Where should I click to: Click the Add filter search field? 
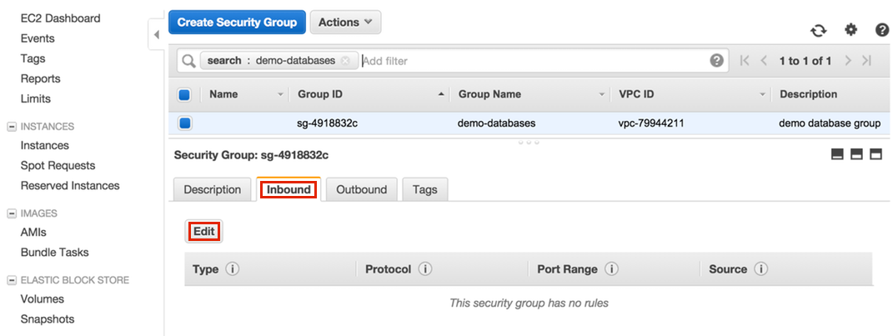point(534,61)
